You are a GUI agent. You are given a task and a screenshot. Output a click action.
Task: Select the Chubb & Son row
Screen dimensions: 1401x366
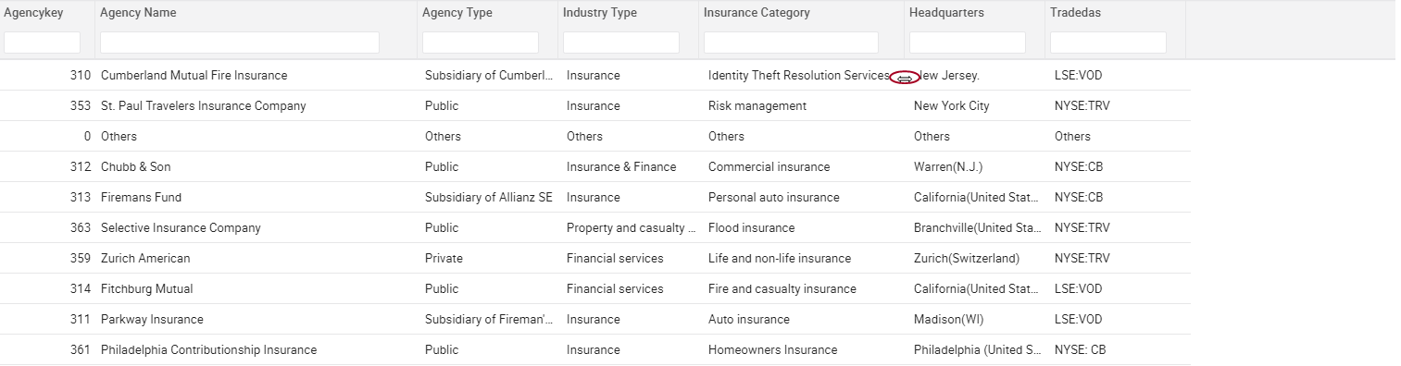point(595,167)
